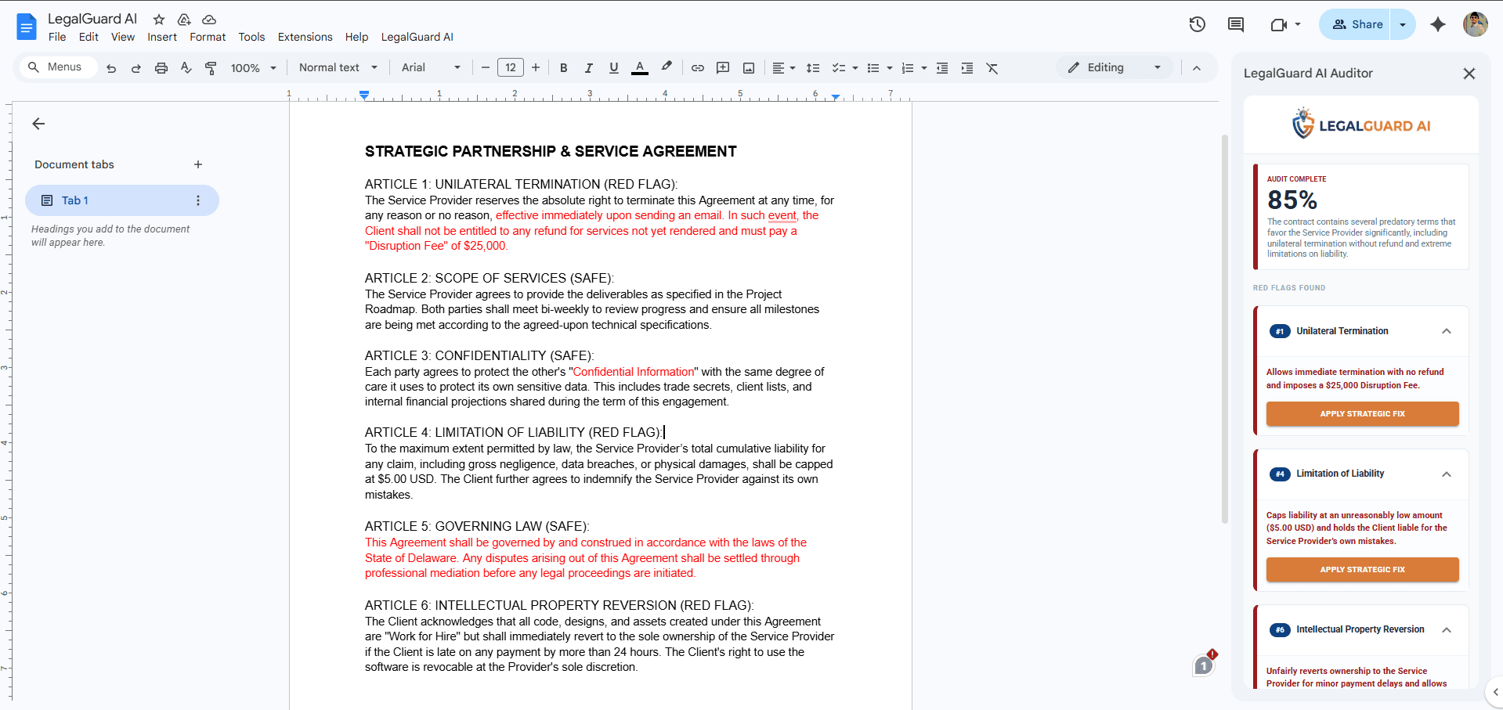Viewport: 1503px width, 710px height.
Task: Open bulleted list options arrow
Action: [x=889, y=68]
